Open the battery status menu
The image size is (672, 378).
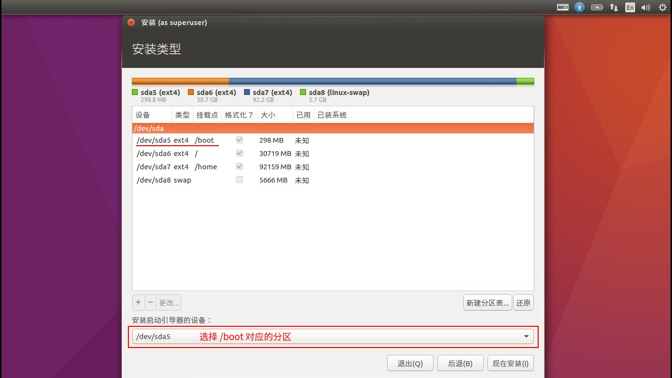point(597,7)
